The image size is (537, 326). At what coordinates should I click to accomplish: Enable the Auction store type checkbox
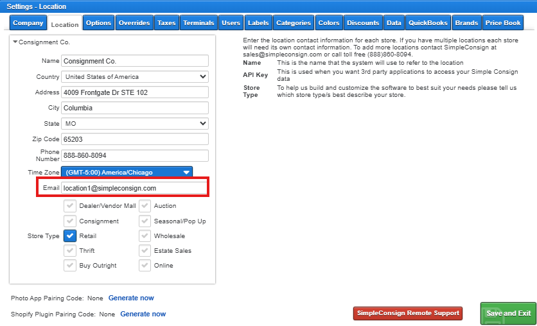tap(145, 206)
